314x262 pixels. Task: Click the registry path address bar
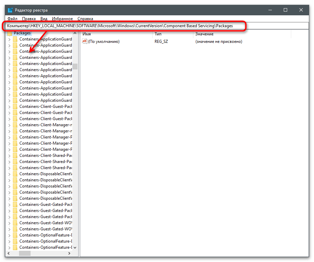pos(136,26)
